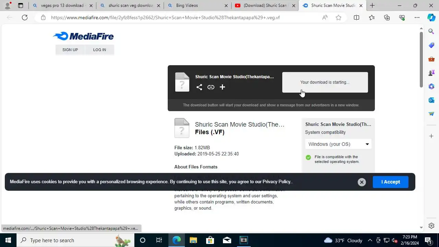Image resolution: width=439 pixels, height=247 pixels.
Task: Show hidden system tray icons
Action: [370, 240]
